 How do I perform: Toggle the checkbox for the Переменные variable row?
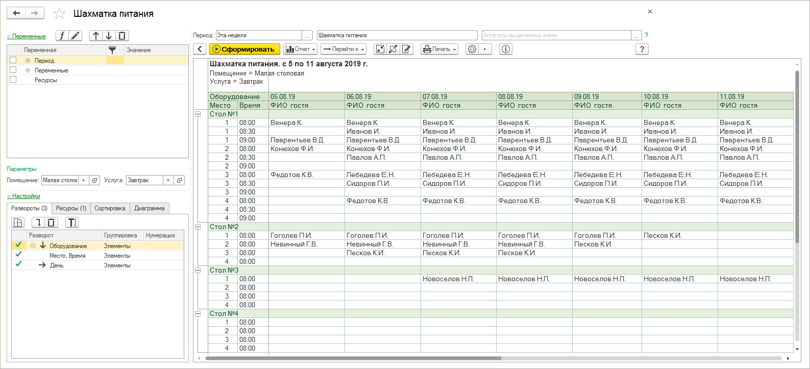pos(13,70)
